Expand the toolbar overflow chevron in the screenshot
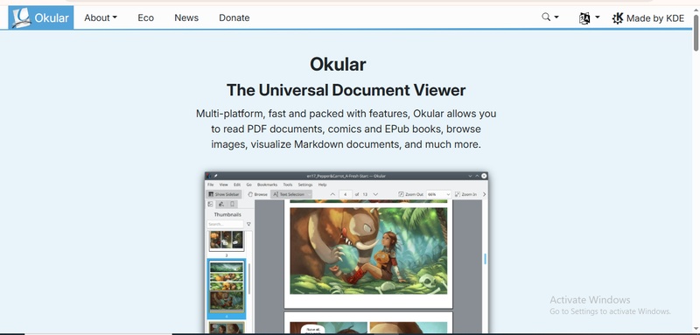This screenshot has width=700, height=335. pyautogui.click(x=485, y=194)
